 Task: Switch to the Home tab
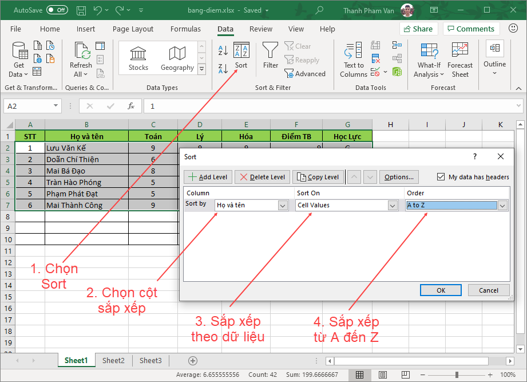50,29
